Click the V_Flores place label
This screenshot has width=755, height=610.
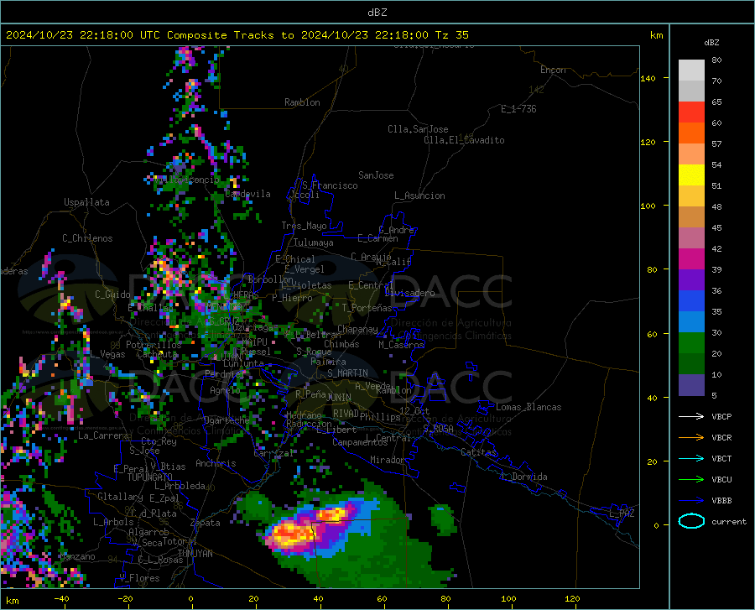pos(139,578)
